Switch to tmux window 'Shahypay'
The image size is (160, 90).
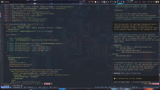(x=16, y=87)
